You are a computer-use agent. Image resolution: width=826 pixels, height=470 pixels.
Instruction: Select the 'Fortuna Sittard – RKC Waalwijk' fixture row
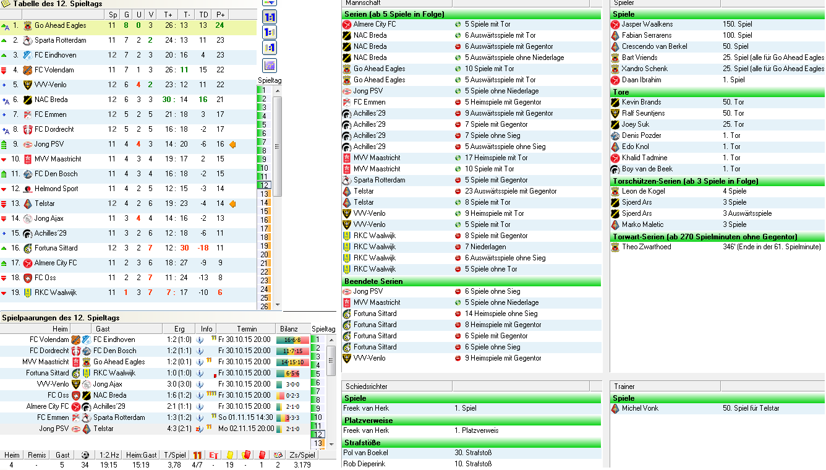coord(155,374)
